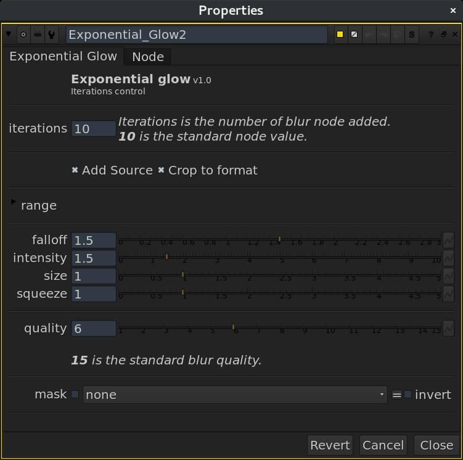Open the animation curve menu for intensity

448,258
